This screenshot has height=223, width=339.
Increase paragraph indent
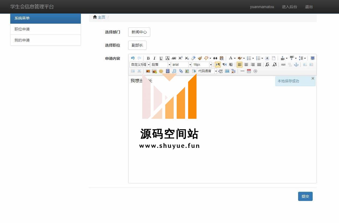pyautogui.click(x=231, y=65)
